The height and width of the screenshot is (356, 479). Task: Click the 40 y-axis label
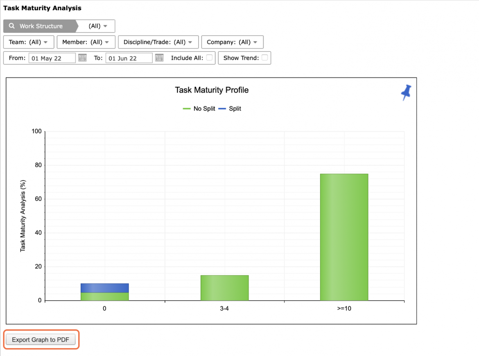(x=38, y=233)
